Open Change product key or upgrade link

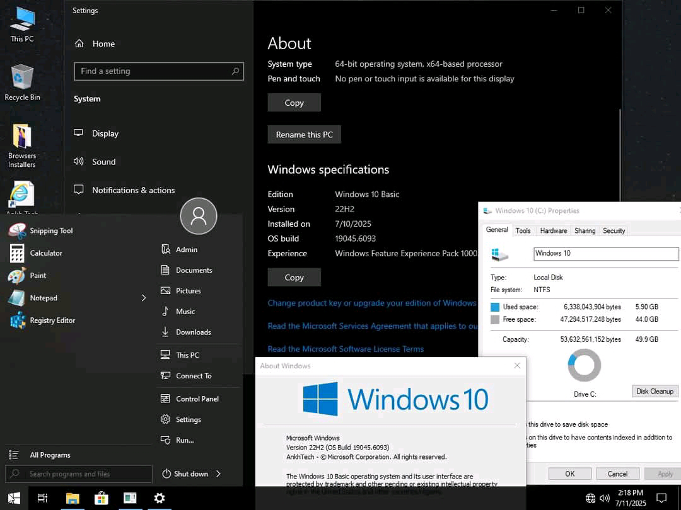coord(372,303)
